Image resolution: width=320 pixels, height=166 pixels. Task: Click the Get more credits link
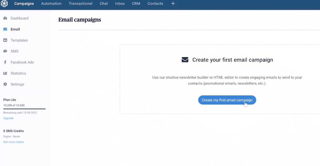point(13,142)
